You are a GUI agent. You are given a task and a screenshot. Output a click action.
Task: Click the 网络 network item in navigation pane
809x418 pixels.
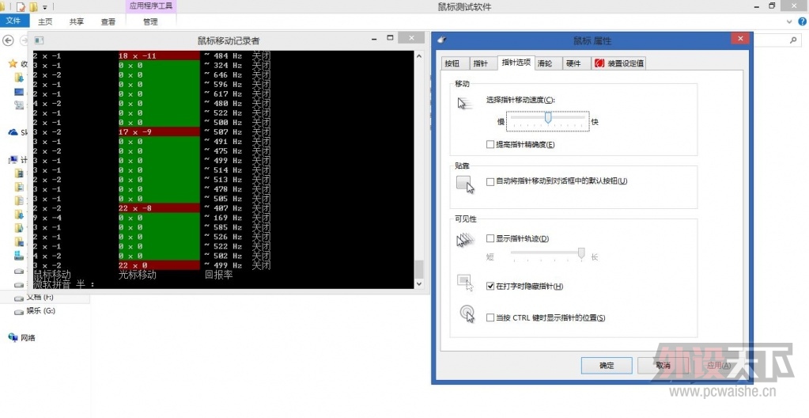22,337
